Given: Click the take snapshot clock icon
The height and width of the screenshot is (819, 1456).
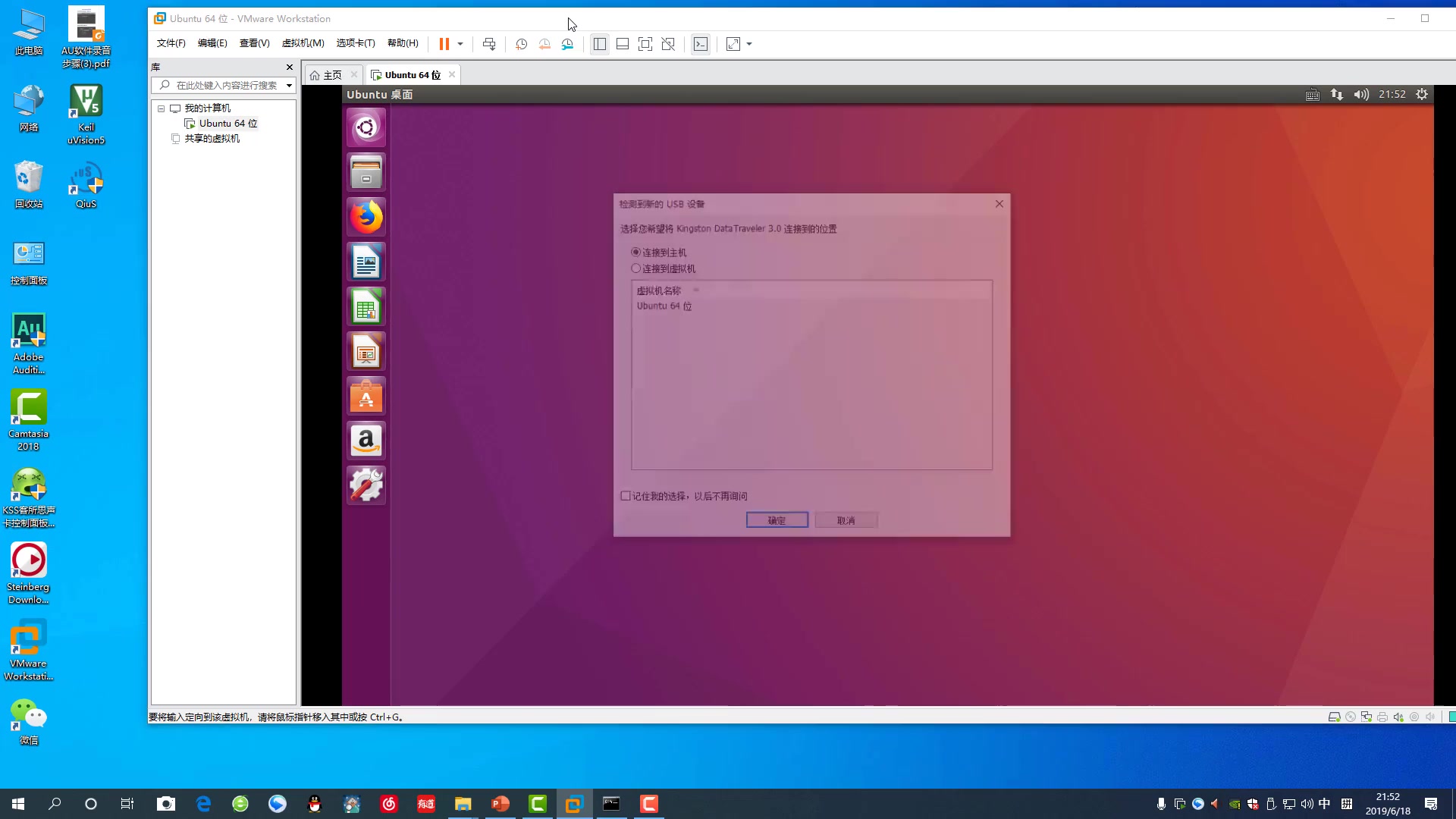Looking at the screenshot, I should (x=521, y=44).
